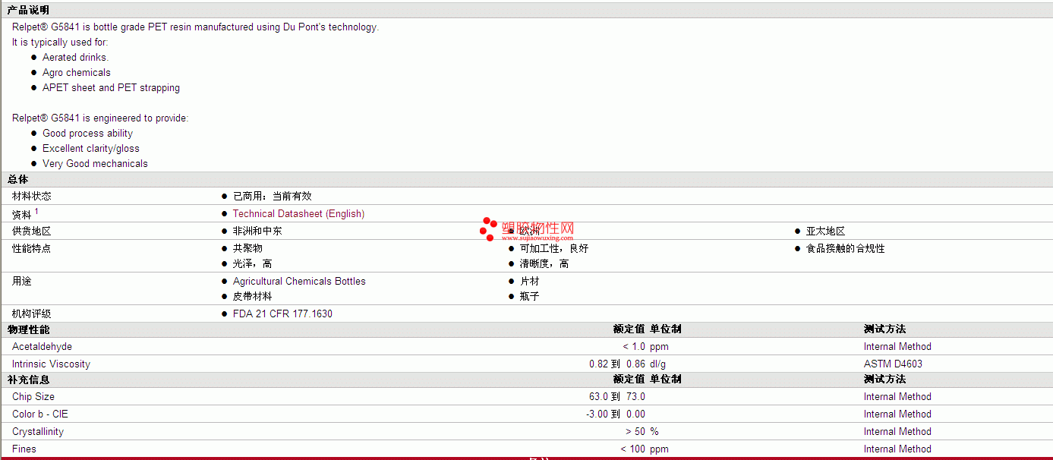Click the Fines value '< 100'
The image size is (1053, 460).
click(x=633, y=449)
